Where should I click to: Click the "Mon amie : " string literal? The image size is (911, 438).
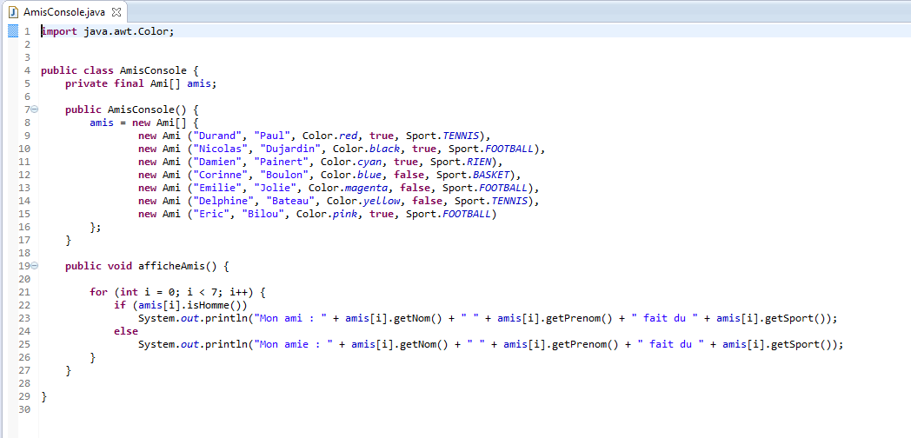point(296,344)
